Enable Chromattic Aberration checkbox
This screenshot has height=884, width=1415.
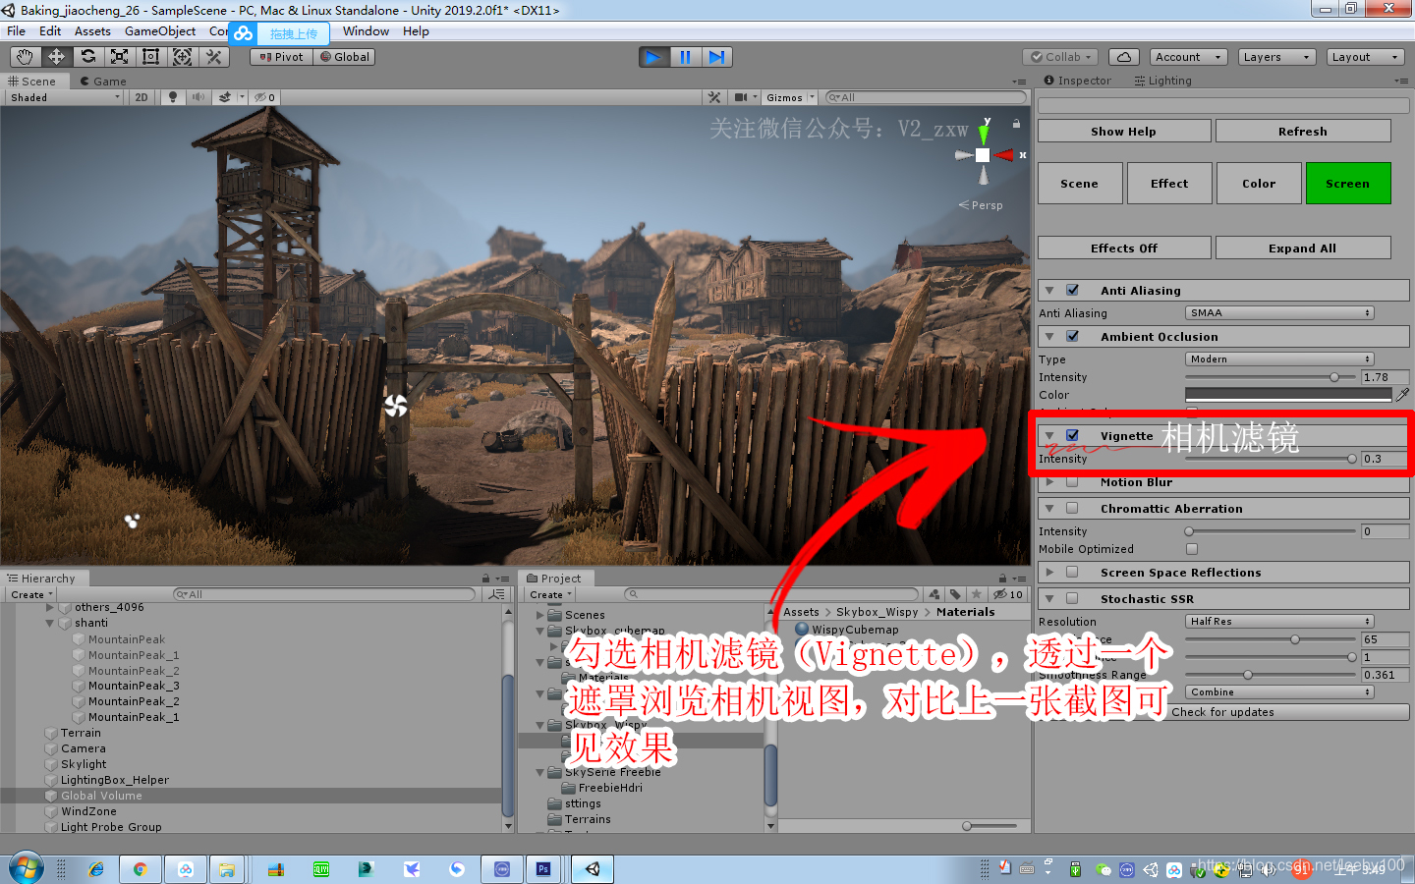pos(1072,508)
